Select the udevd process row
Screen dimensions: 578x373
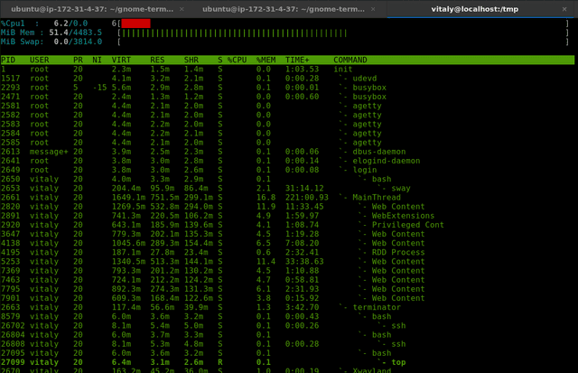click(287, 79)
